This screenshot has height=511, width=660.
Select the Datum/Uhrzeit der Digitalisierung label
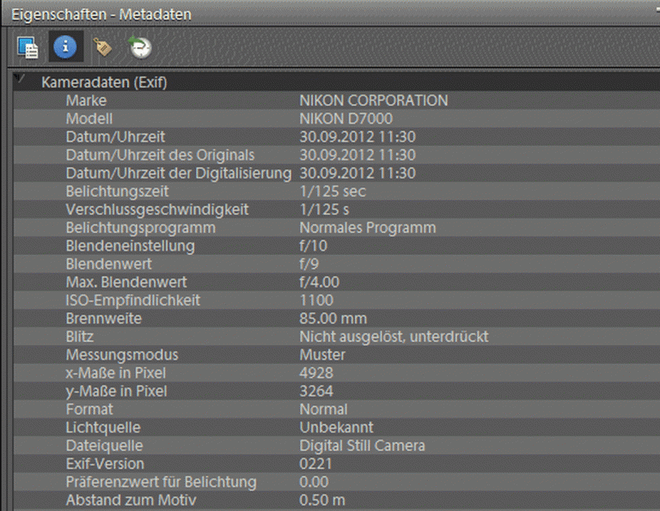click(x=179, y=173)
